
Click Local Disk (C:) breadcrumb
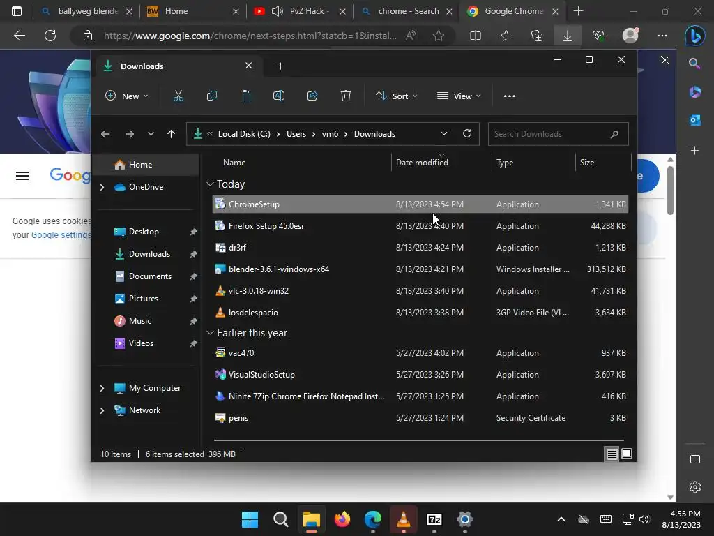(244, 134)
